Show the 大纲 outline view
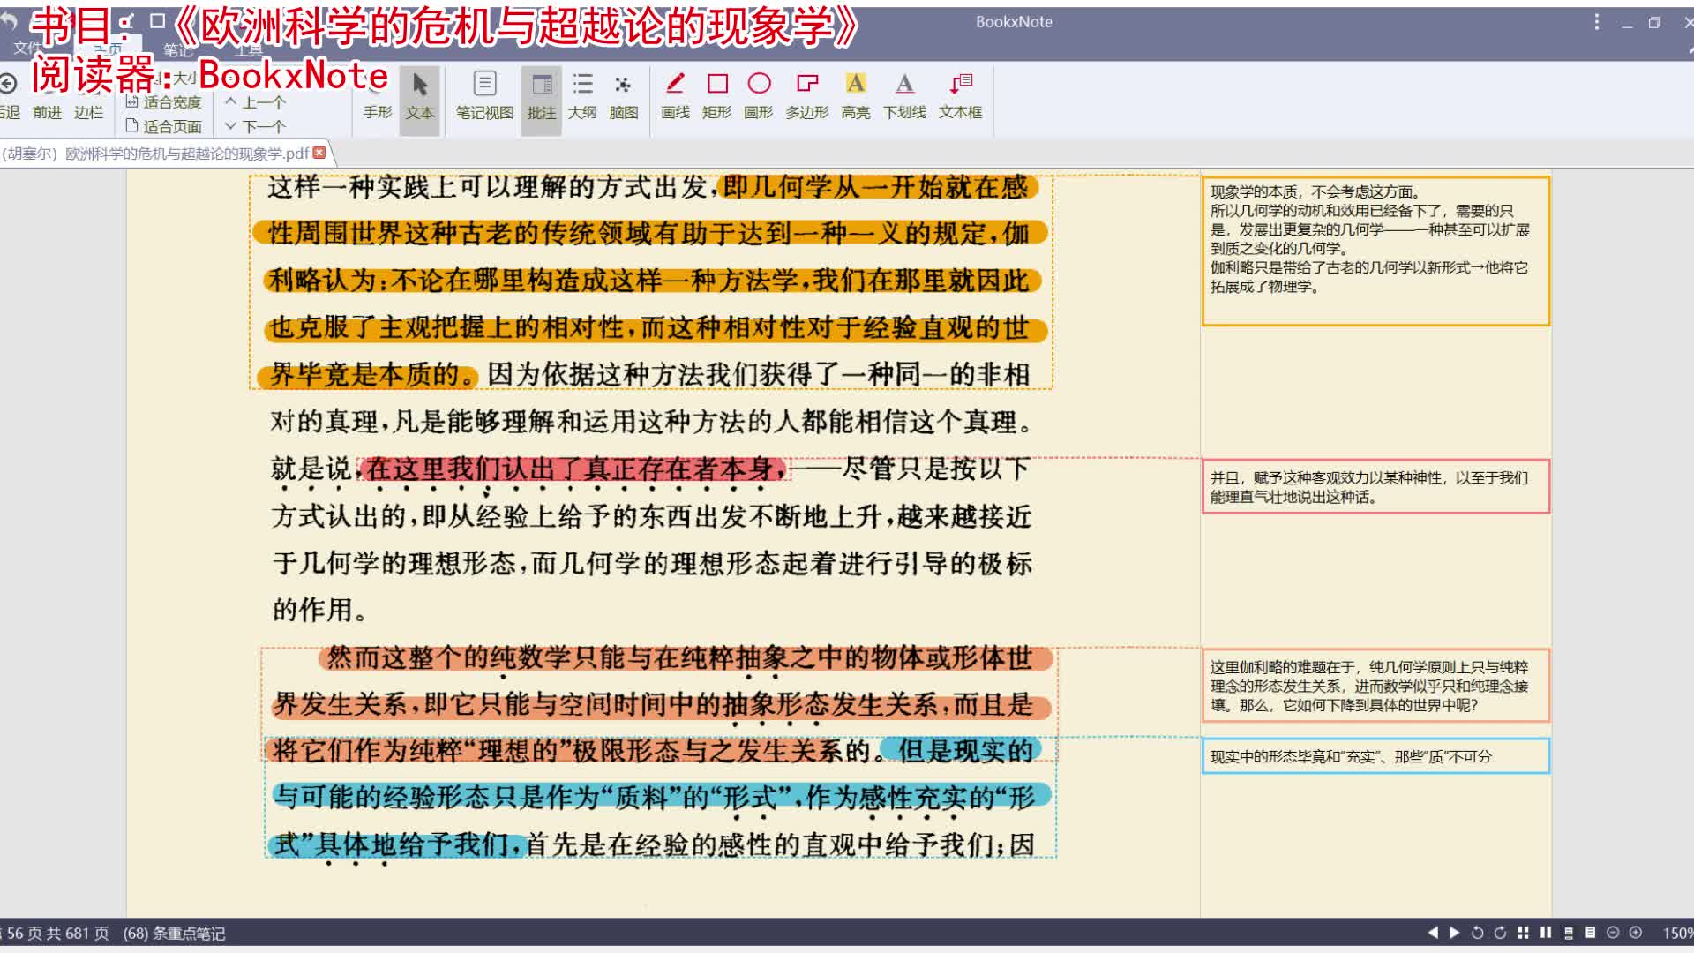Viewport: 1694px width, 953px height. (582, 97)
